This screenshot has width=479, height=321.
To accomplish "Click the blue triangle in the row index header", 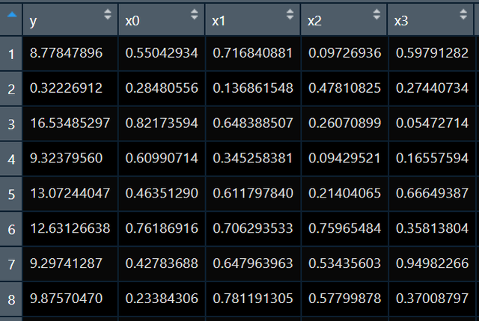I will pyautogui.click(x=10, y=13).
